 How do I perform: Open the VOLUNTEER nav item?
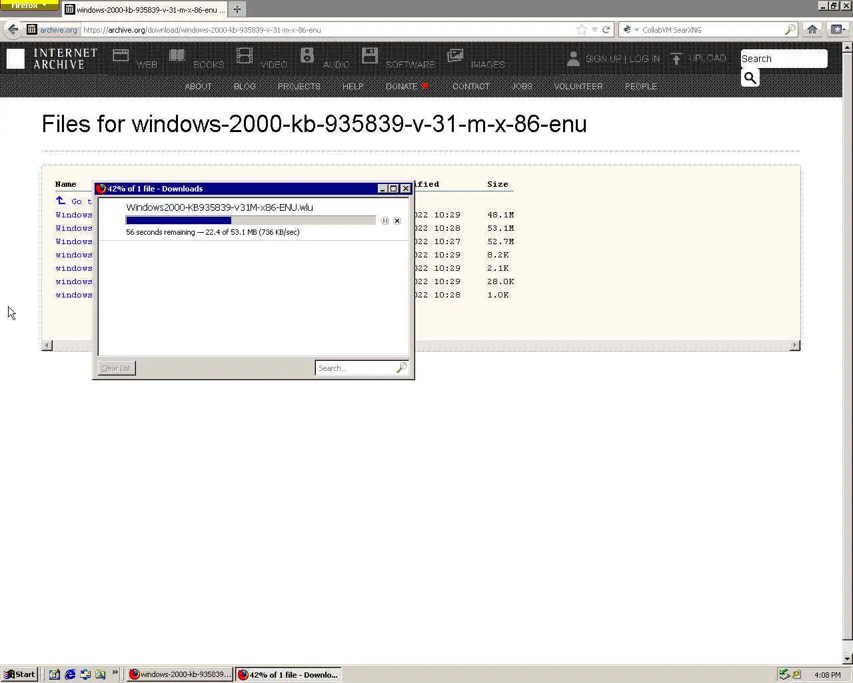(578, 87)
